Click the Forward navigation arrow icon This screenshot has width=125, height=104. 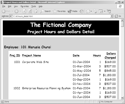pyautogui.click(x=16, y=11)
